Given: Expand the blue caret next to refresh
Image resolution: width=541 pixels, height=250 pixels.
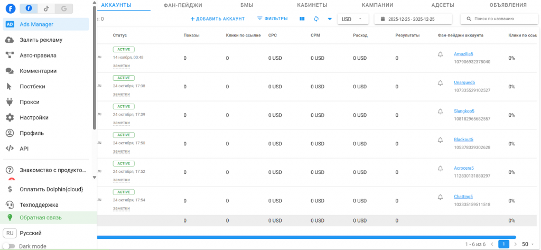Looking at the screenshot, I should (330, 19).
